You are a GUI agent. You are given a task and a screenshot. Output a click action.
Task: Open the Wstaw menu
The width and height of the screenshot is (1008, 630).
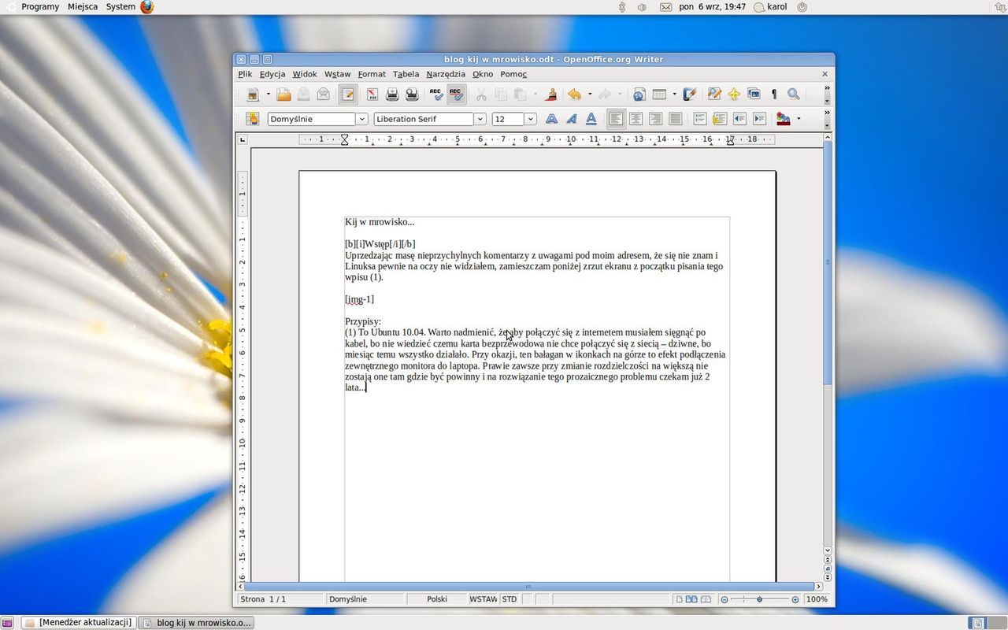tap(337, 74)
